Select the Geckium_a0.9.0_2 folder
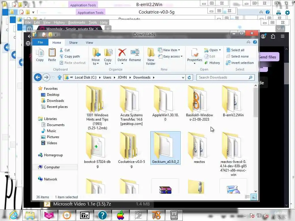The height and width of the screenshot is (221, 295). [x=165, y=148]
